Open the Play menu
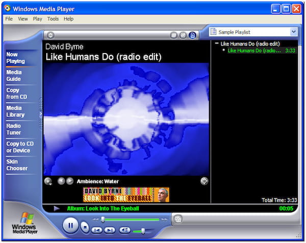The height and width of the screenshot is (243, 306). pyautogui.click(x=37, y=19)
